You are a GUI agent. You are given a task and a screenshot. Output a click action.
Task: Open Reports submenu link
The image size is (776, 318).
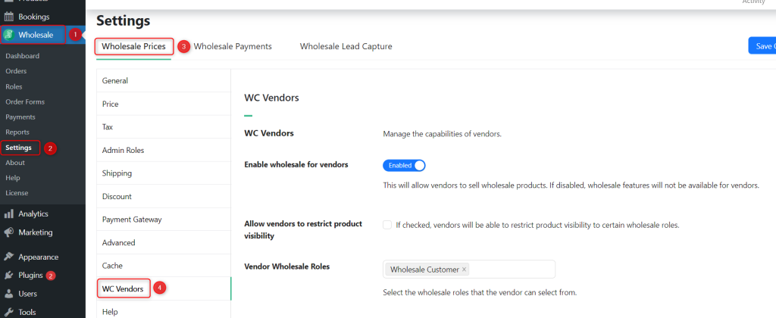coord(17,132)
